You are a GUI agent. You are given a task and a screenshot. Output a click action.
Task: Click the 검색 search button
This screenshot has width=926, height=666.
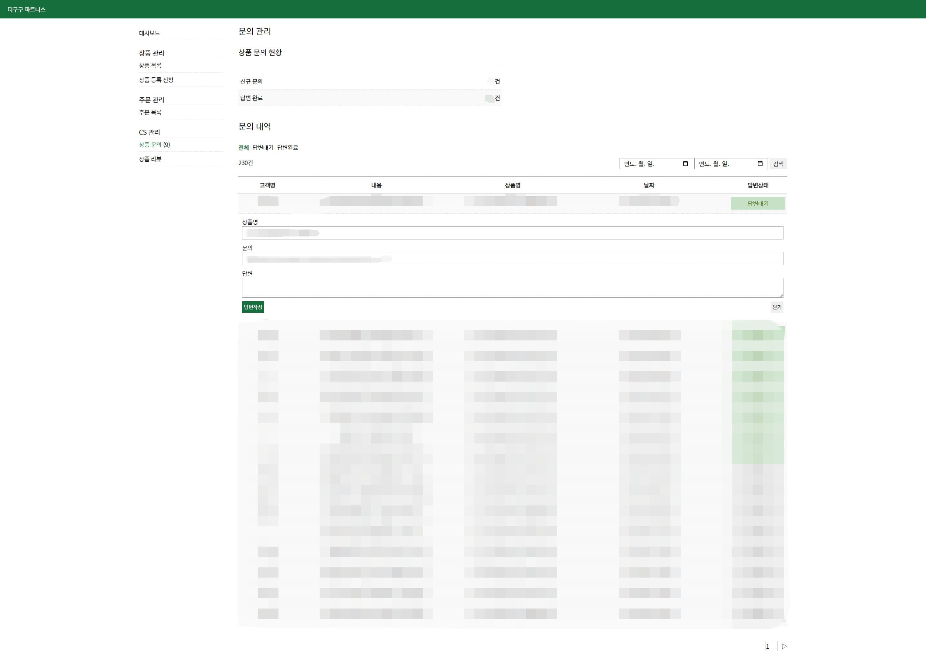778,164
